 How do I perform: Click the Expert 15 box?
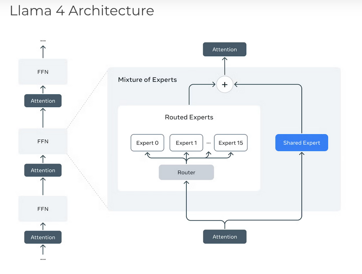pyautogui.click(x=231, y=143)
